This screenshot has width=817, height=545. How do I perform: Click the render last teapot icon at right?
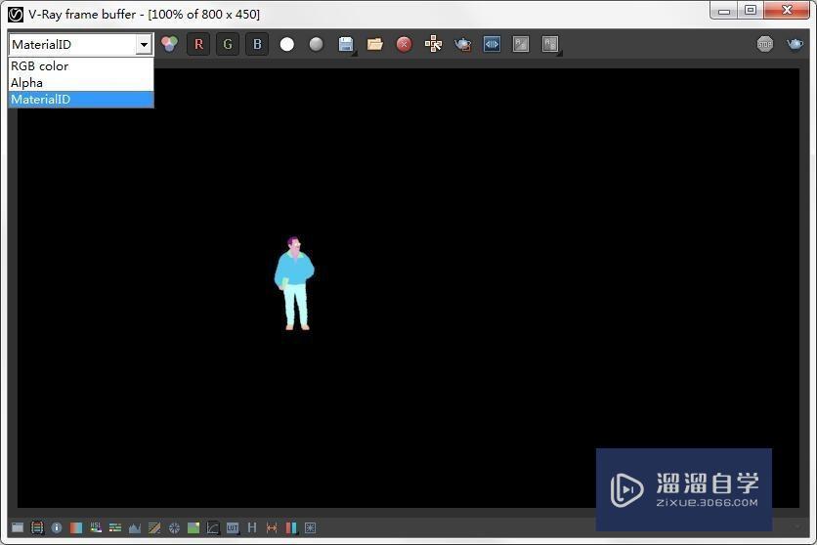[x=795, y=44]
